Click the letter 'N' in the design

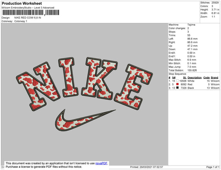38,86
